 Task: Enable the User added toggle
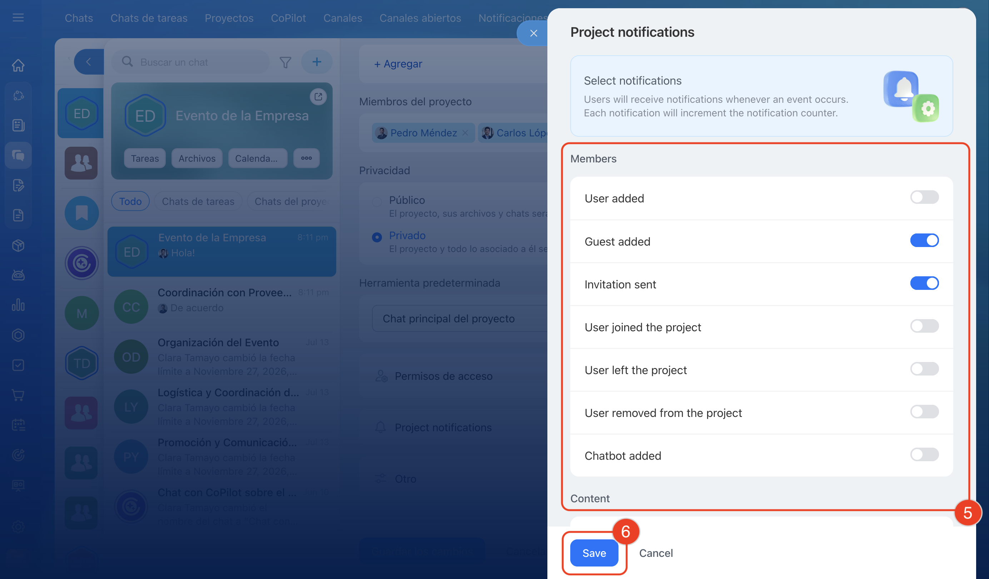click(x=924, y=197)
